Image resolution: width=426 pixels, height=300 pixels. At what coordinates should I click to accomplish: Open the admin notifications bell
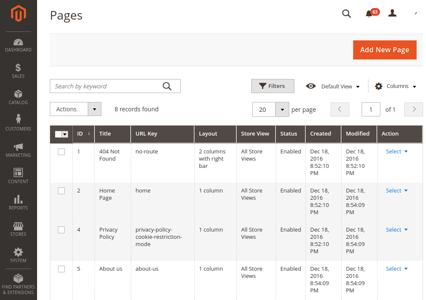(369, 14)
